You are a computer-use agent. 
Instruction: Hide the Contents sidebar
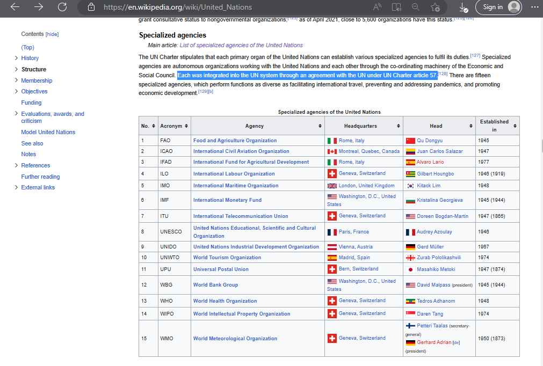pyautogui.click(x=52, y=34)
